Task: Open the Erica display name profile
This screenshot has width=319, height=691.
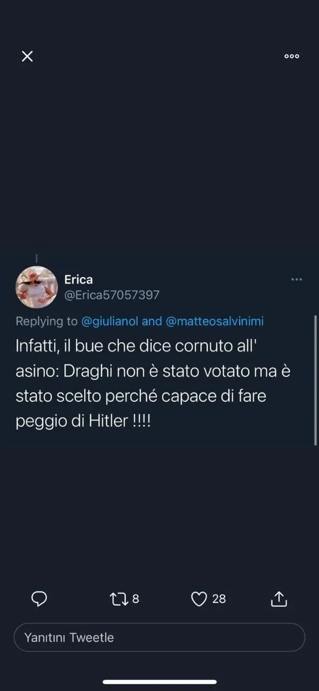Action: point(79,280)
